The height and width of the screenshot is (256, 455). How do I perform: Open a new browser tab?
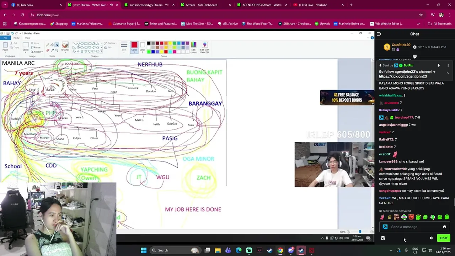pyautogui.click(x=351, y=5)
